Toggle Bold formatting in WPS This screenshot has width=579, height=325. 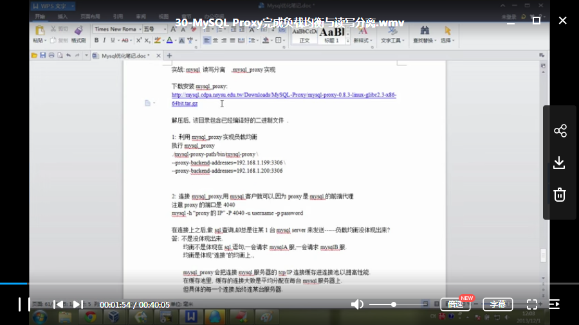point(96,40)
